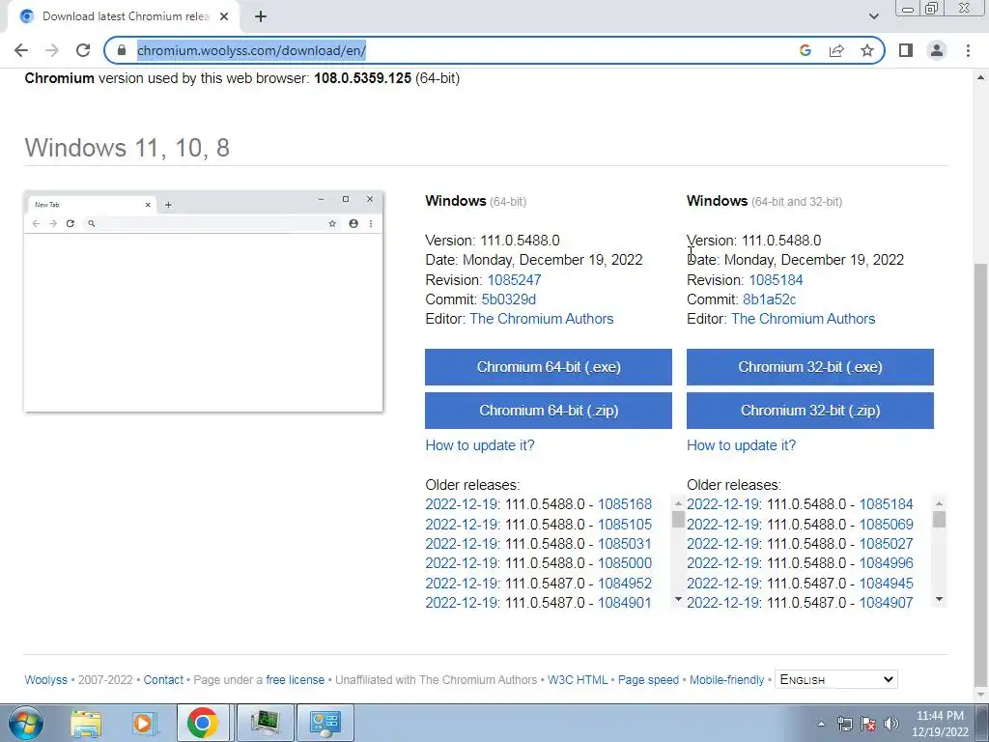
Task: Open the Woolyss footer link
Action: pos(45,680)
